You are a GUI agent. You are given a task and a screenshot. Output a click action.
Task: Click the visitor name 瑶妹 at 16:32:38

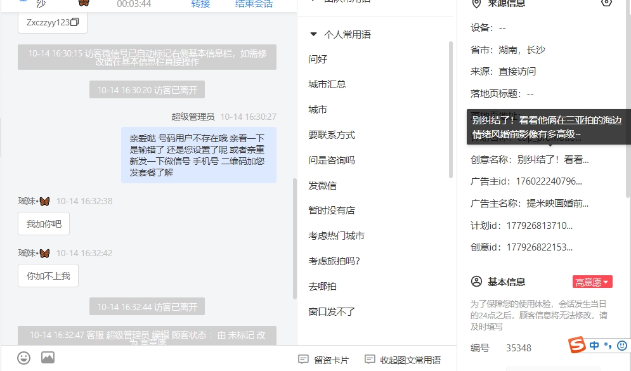34,201
